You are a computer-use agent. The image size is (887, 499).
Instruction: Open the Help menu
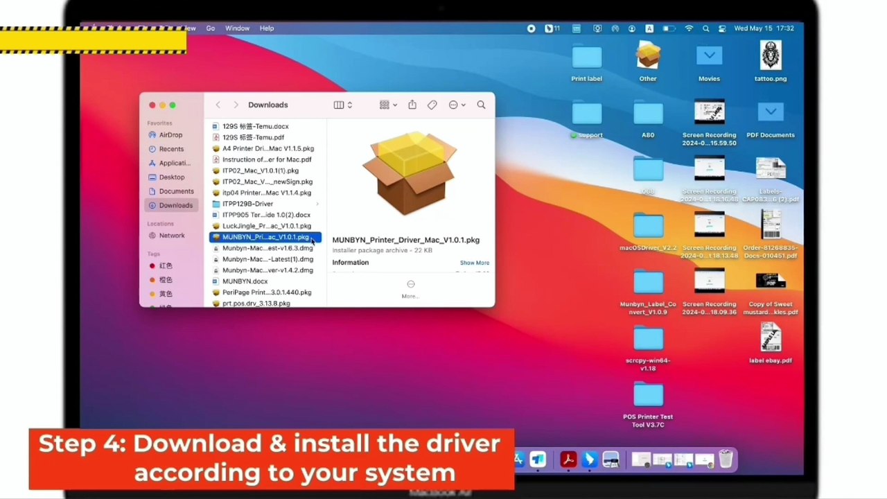267,28
